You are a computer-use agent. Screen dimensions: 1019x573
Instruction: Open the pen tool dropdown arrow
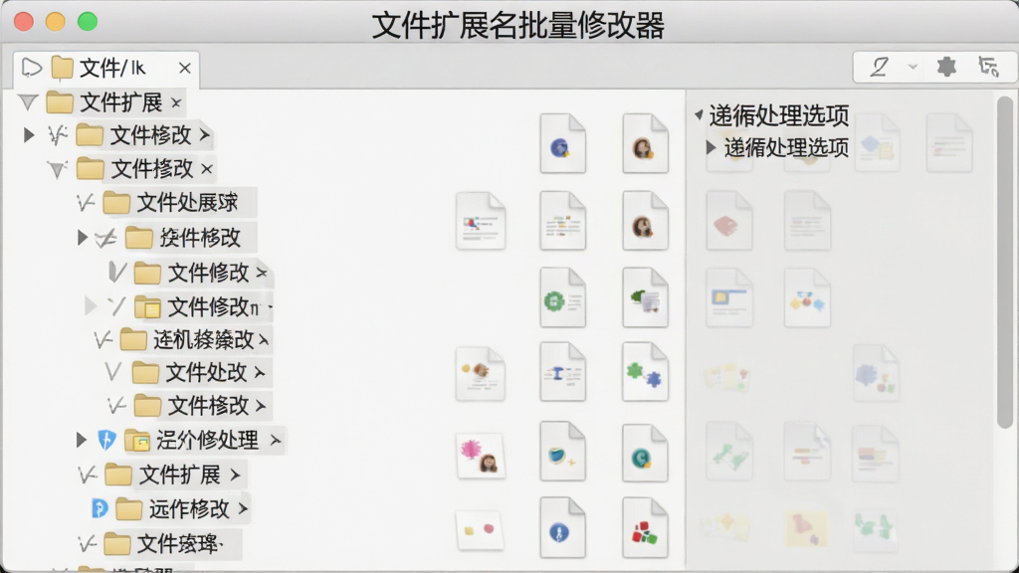(x=913, y=67)
